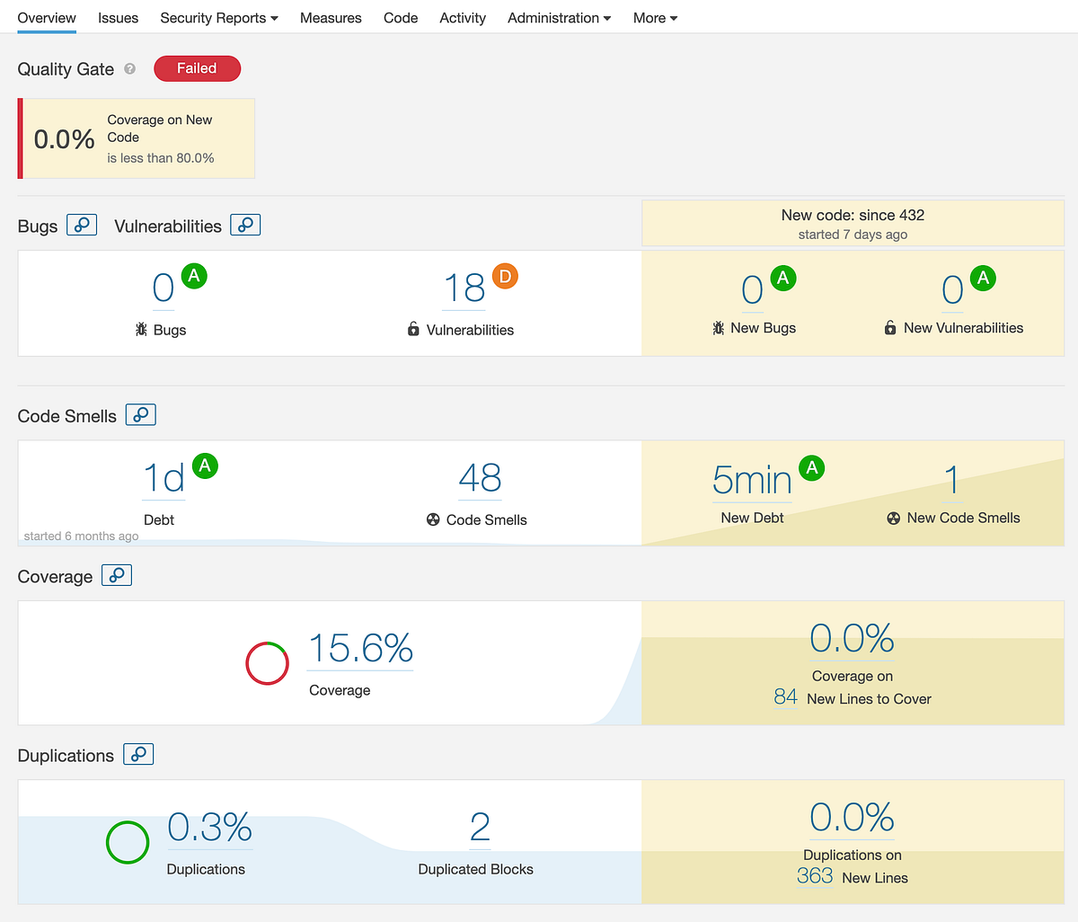Open Bugs details via link icon beside Bugs

[x=82, y=225]
